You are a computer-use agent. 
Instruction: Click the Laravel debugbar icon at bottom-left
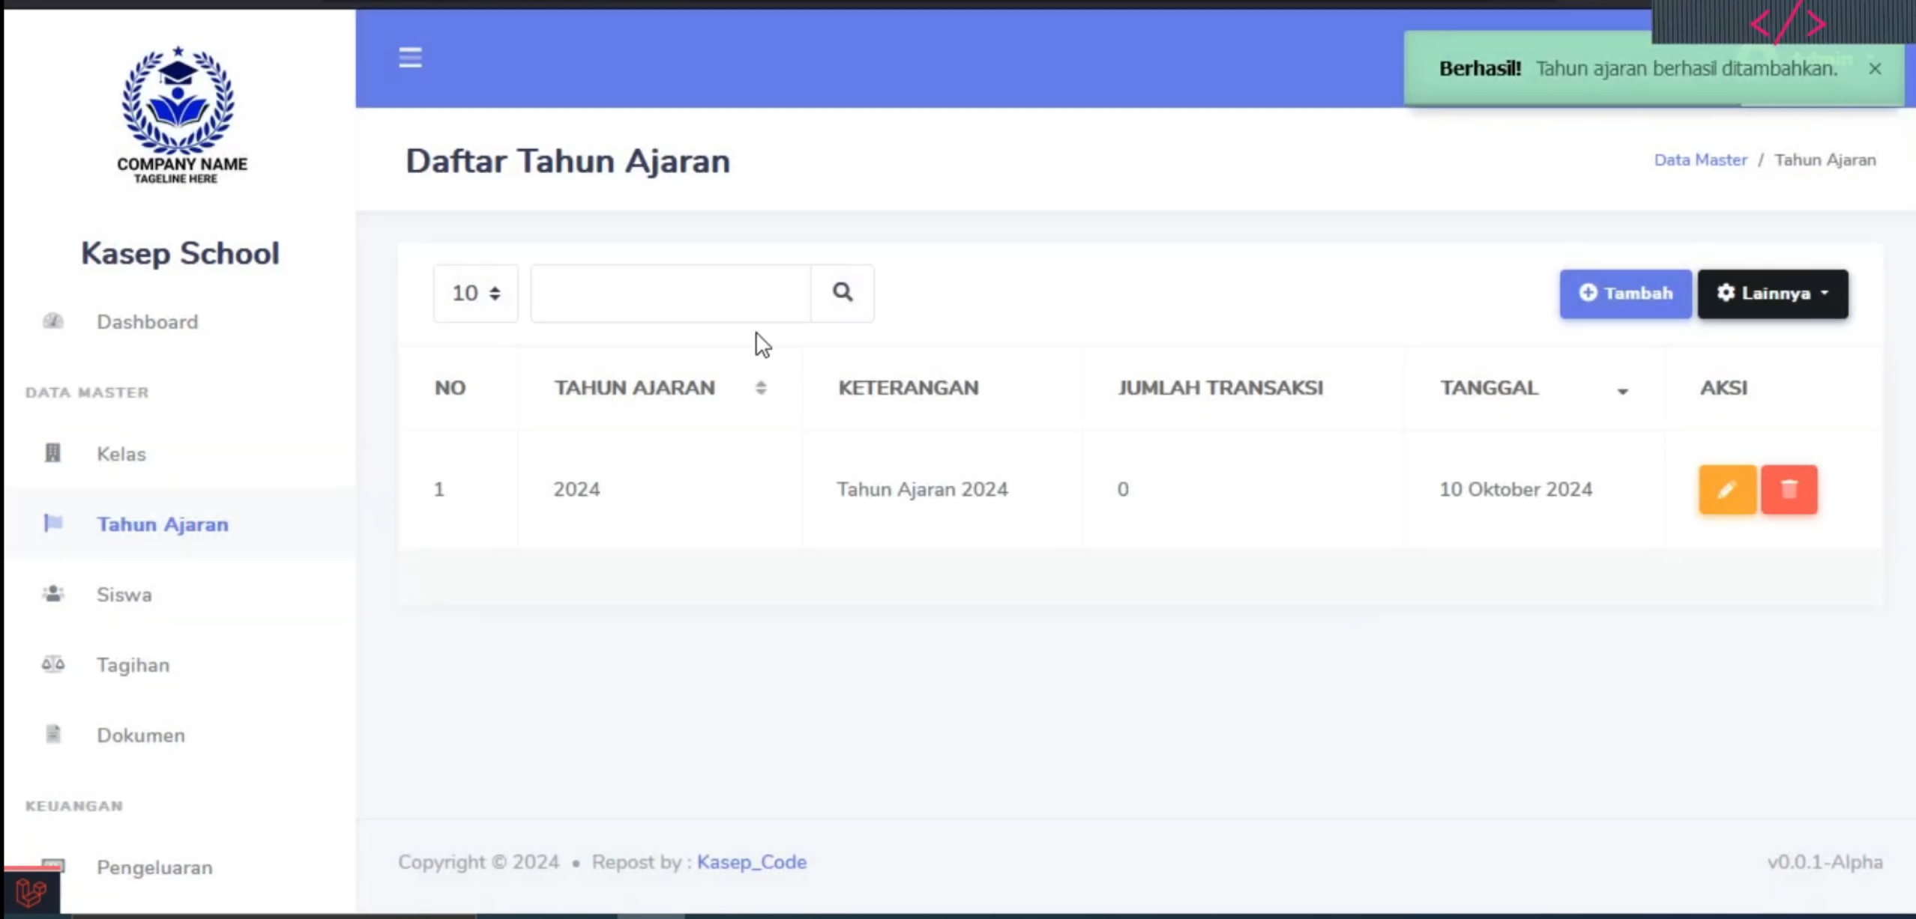(31, 892)
